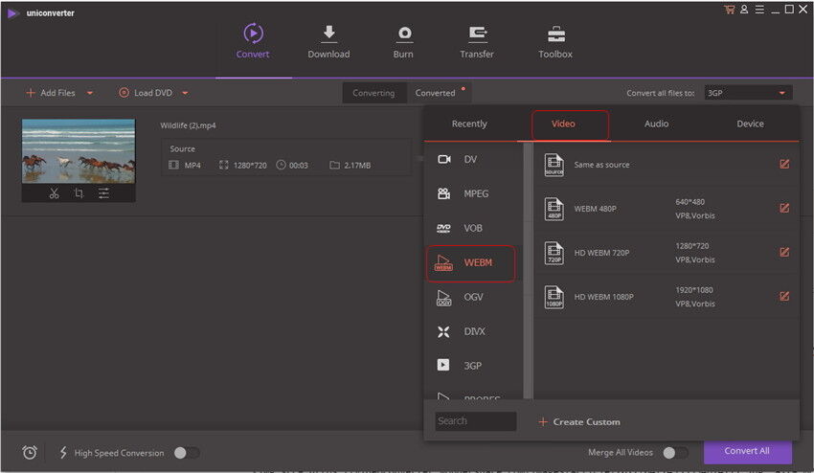Toggle Merge All Videos switch
The width and height of the screenshot is (814, 473).
676,453
